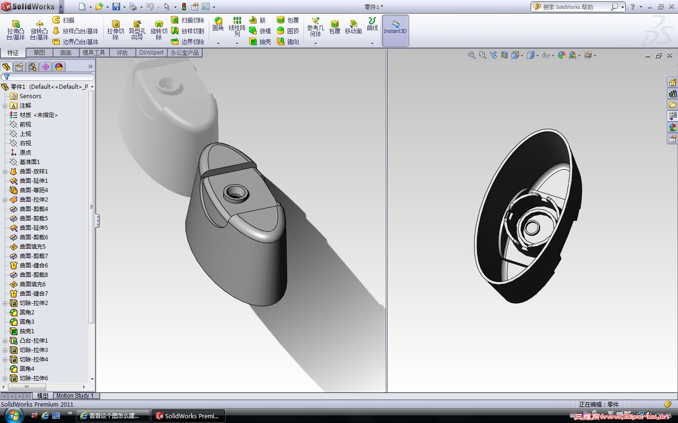Switch to the SolidWorks Premium taskbar button
The image size is (678, 423).
(x=188, y=416)
